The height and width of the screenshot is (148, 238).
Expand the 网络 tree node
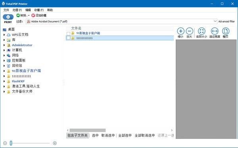pyautogui.click(x=4, y=55)
